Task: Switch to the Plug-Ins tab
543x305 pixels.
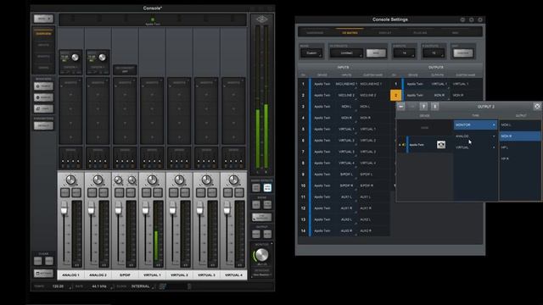Action: pyautogui.click(x=420, y=33)
